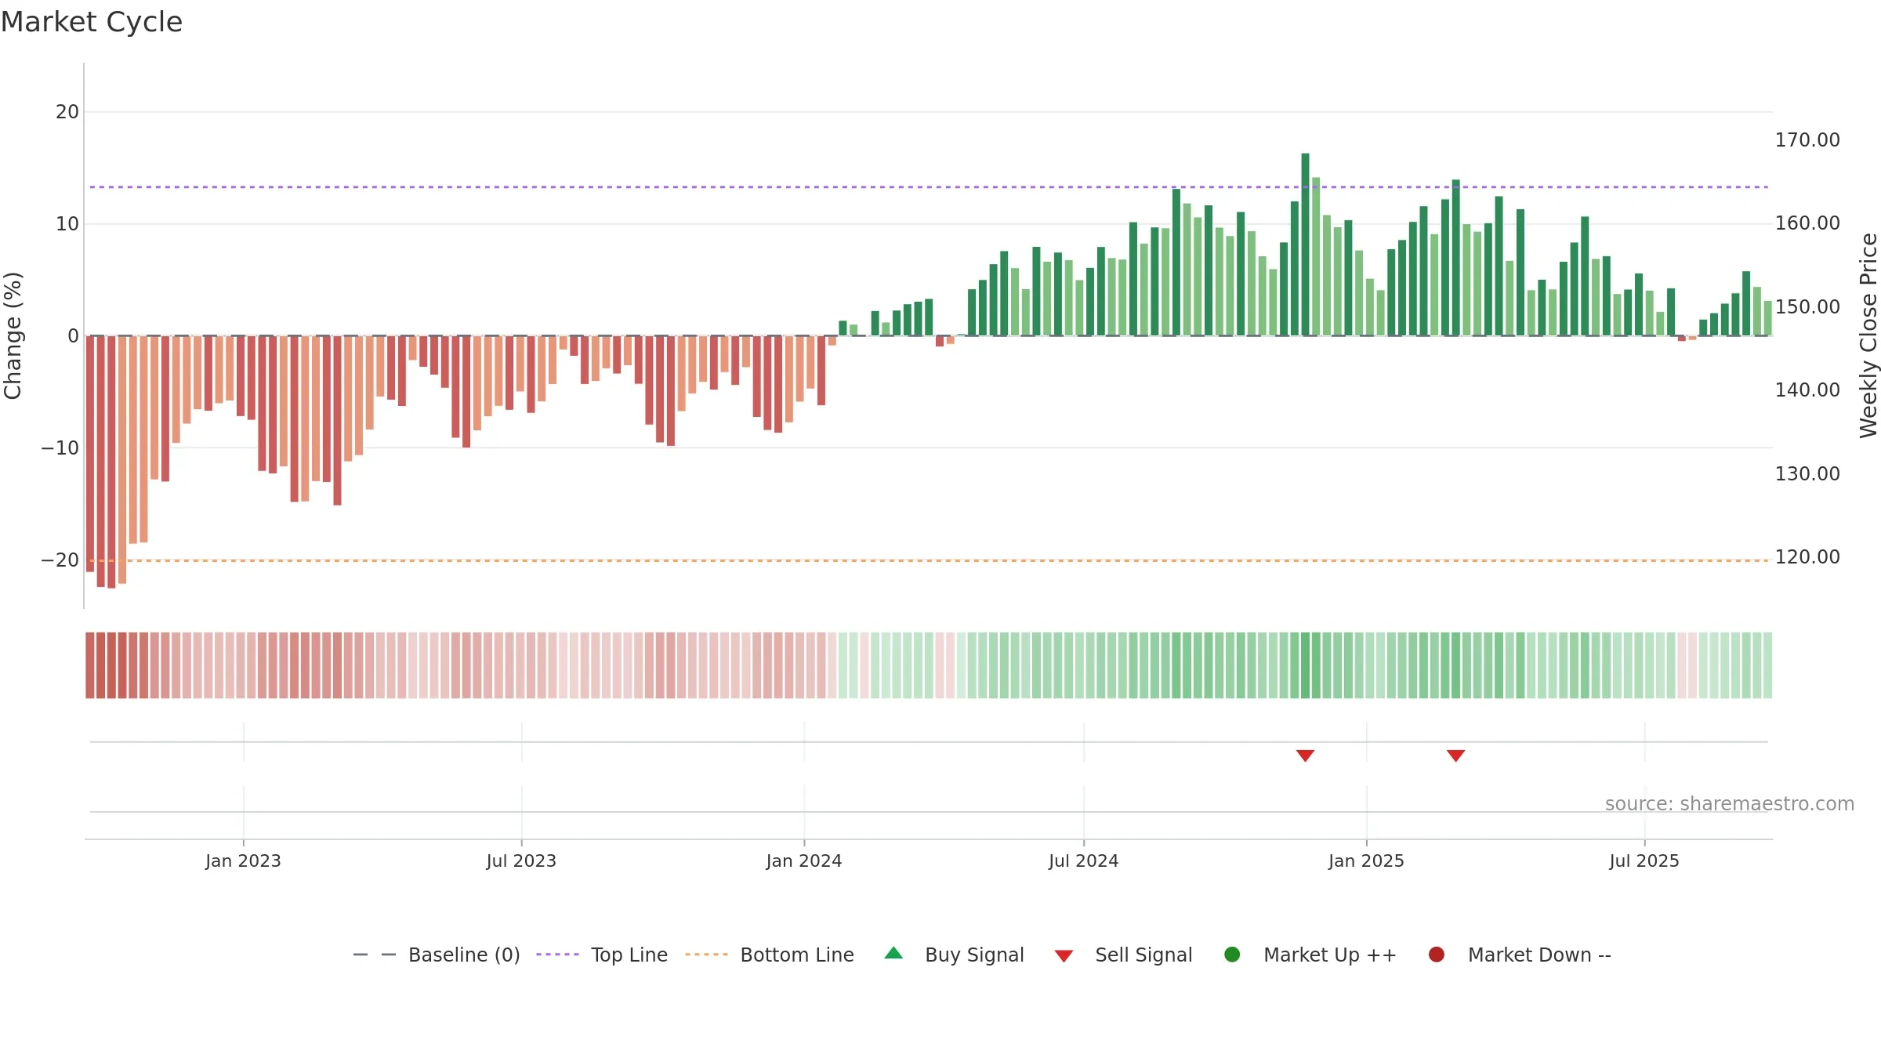
Task: Toggle the Market Down -- legend label
Action: (x=1539, y=955)
